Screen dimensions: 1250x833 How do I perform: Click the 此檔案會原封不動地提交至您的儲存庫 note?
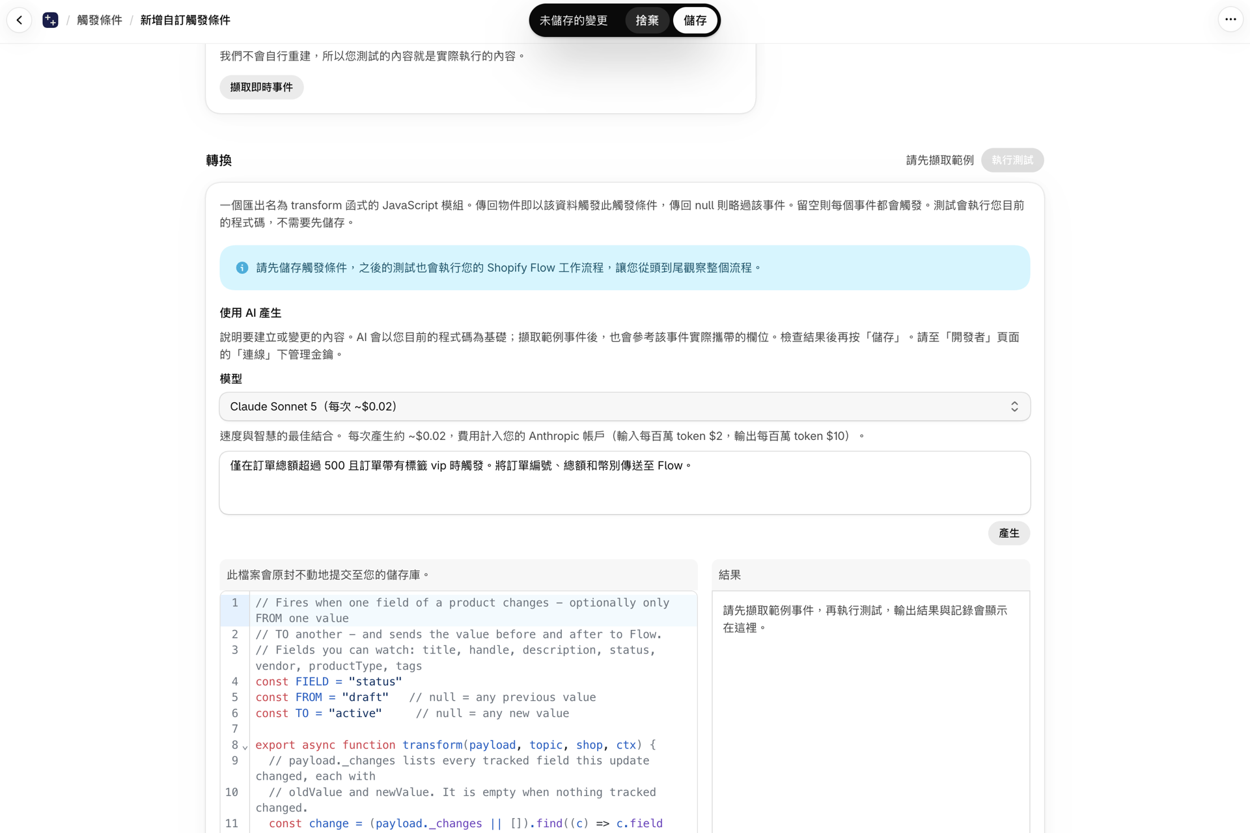click(328, 575)
